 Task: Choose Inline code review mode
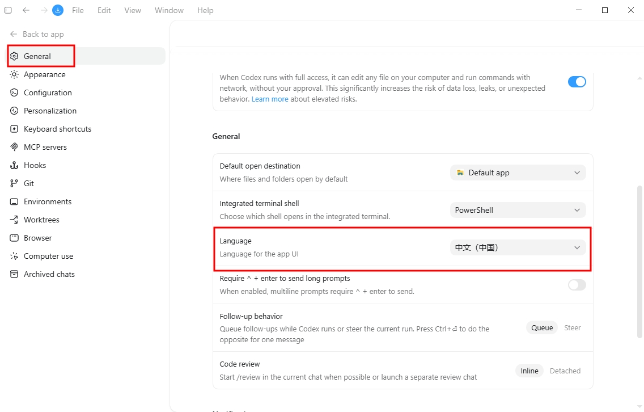tap(529, 371)
